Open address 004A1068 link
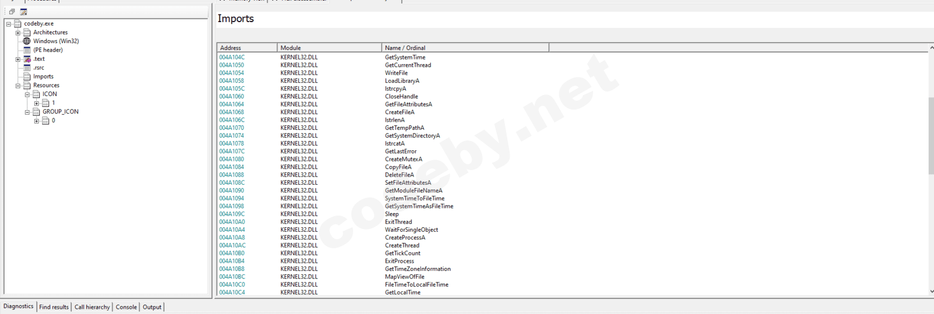Image resolution: width=934 pixels, height=314 pixels. click(x=231, y=112)
